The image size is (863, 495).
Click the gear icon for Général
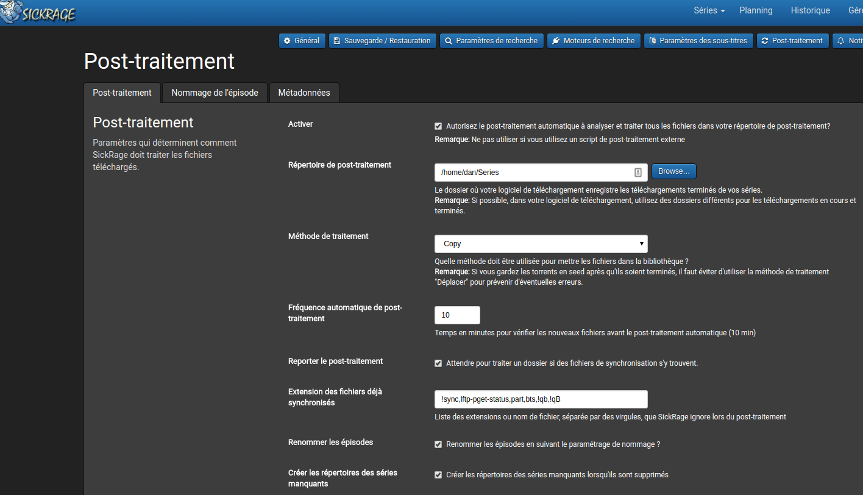(x=287, y=41)
